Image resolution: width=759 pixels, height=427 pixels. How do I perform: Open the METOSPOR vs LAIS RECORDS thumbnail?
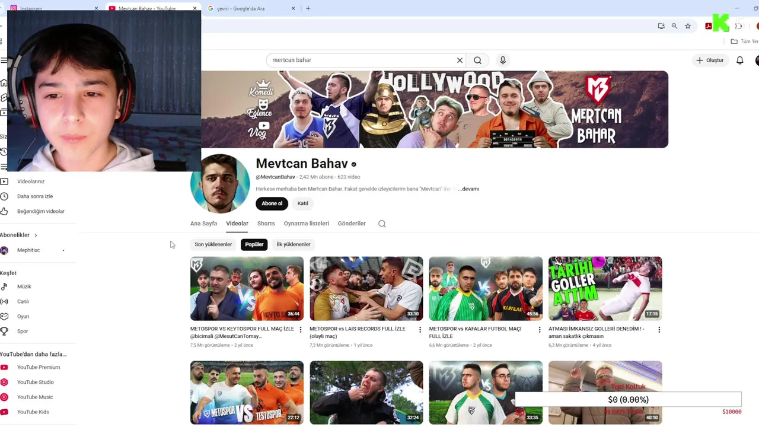click(366, 288)
